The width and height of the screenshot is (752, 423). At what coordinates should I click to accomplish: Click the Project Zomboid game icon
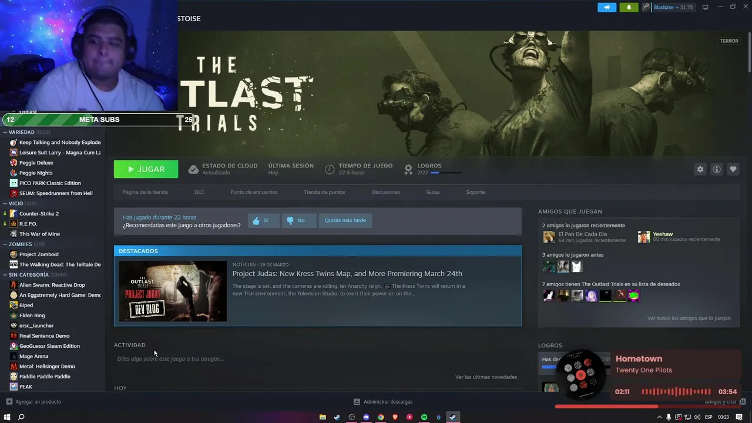pos(14,254)
